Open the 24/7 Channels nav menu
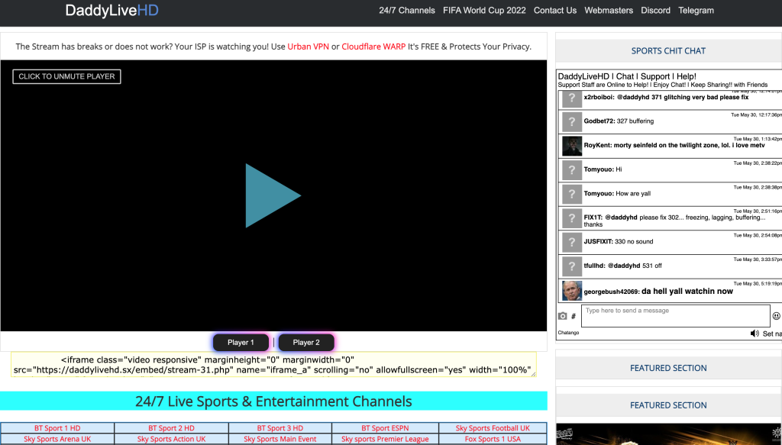Viewport: 782px width, 445px height. point(406,11)
